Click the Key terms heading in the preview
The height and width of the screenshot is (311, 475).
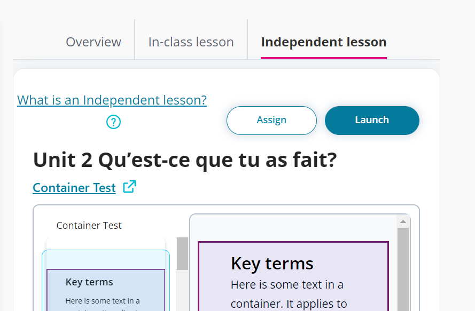coord(272,264)
